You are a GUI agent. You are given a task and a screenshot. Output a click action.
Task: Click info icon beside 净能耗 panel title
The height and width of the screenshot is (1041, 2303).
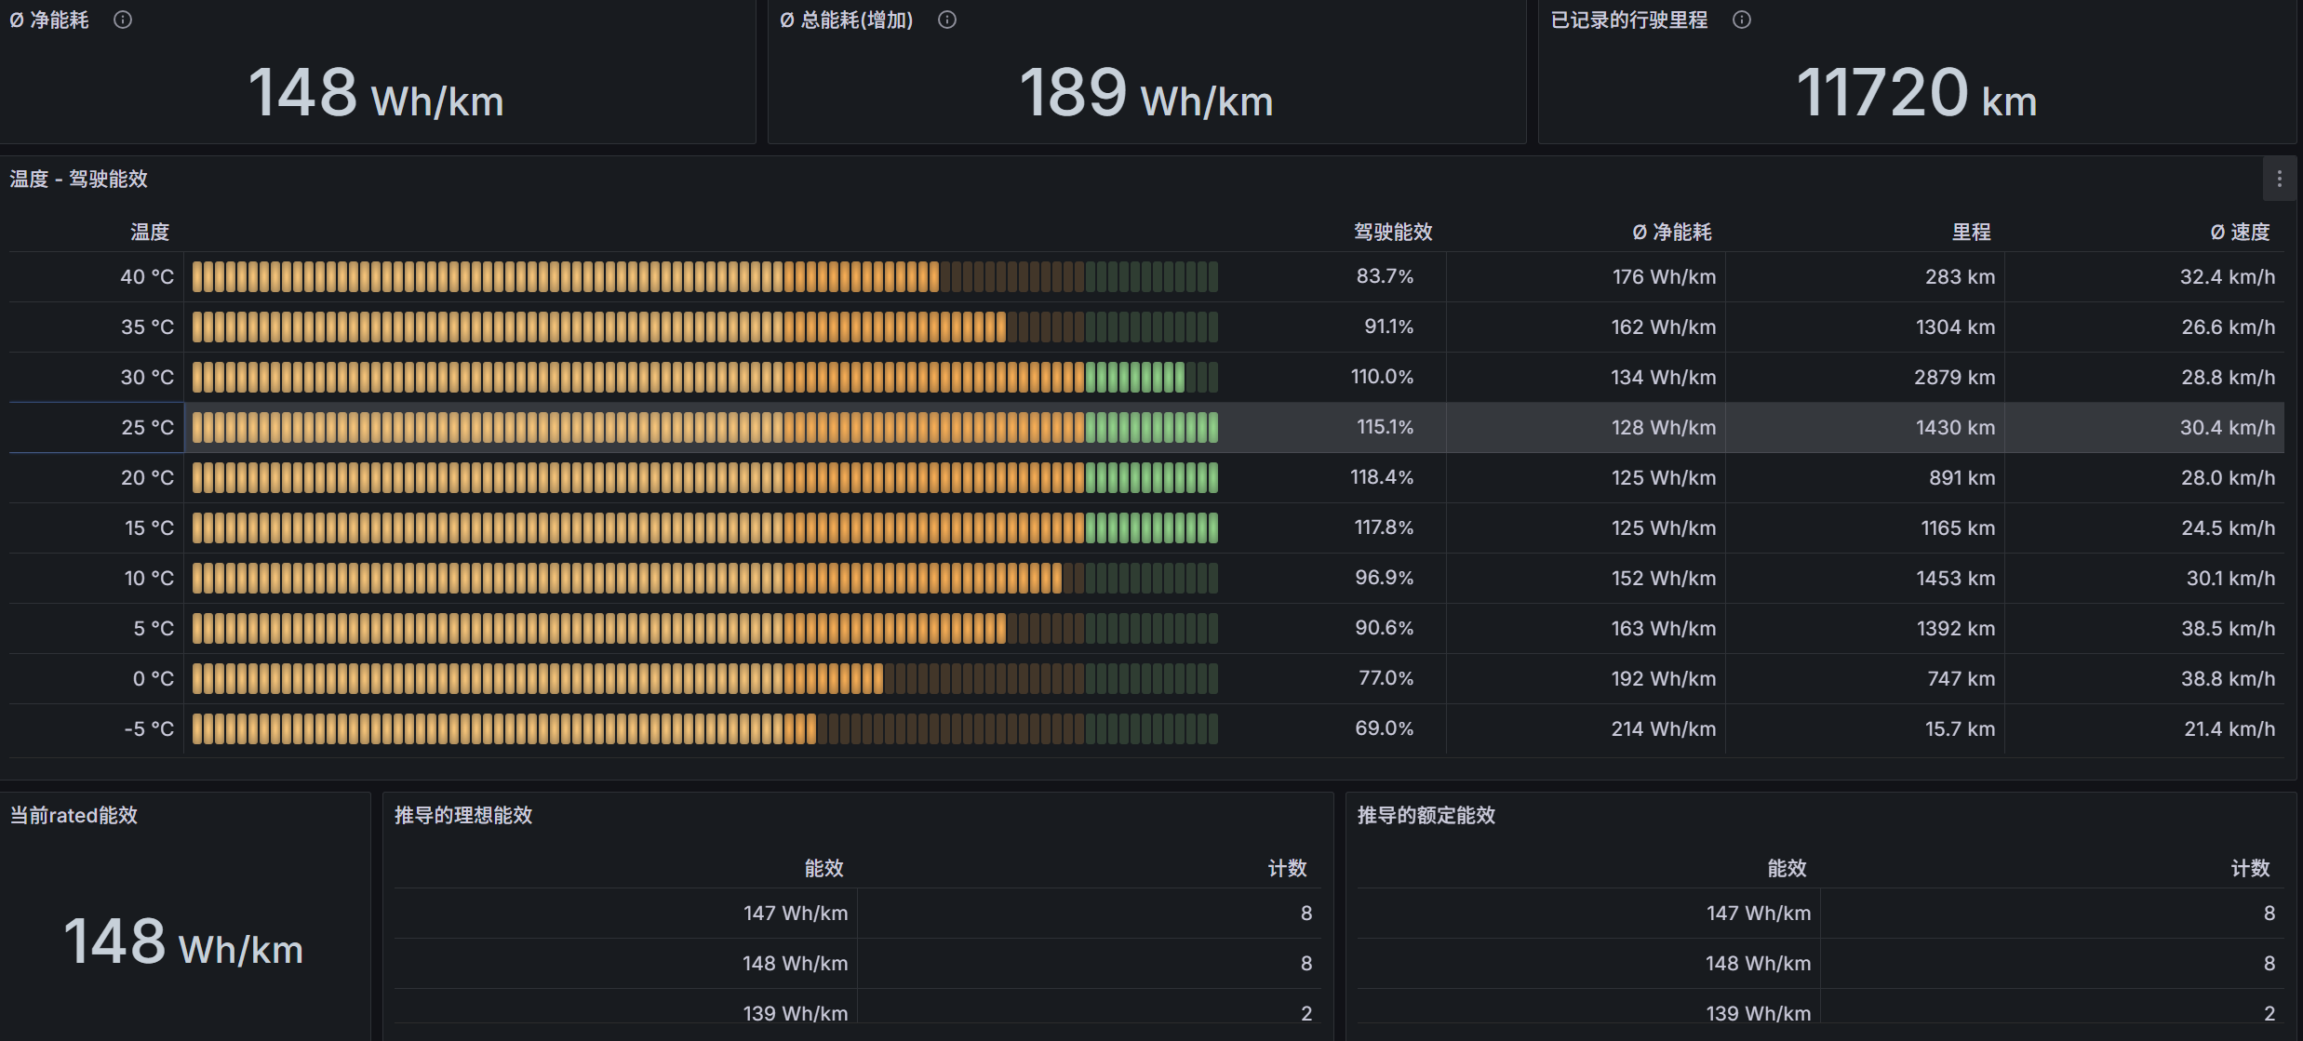coord(123,20)
